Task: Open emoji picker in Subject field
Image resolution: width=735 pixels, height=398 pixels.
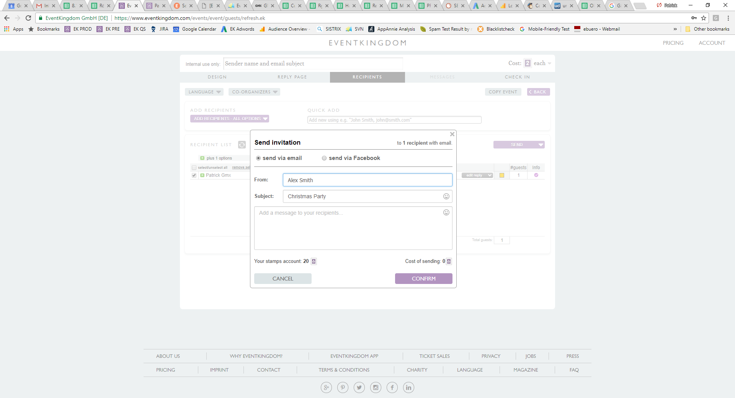Action: tap(446, 196)
